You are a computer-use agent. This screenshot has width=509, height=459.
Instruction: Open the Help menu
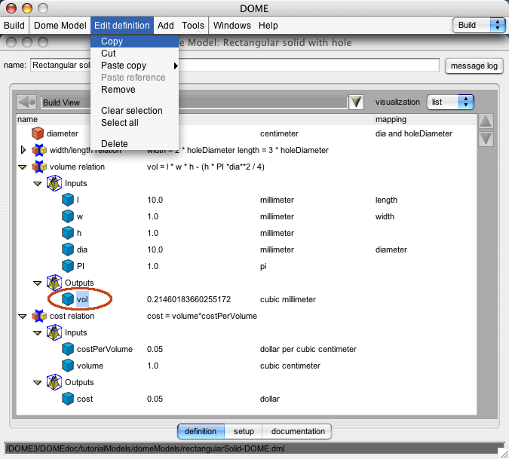point(268,26)
